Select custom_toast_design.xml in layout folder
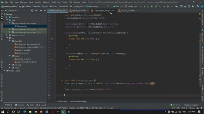The height and width of the screenshot is (114, 204). coord(27,62)
